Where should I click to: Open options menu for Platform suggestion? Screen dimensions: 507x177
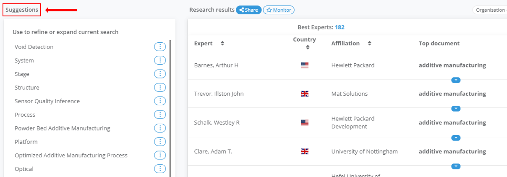(160, 142)
